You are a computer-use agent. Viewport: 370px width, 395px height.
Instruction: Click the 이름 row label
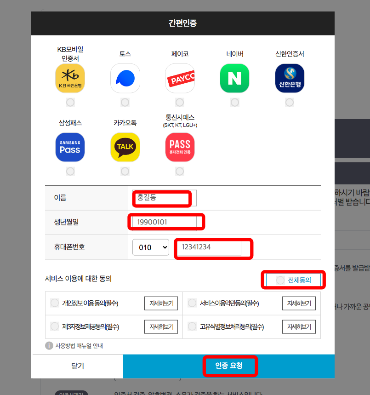coord(60,198)
